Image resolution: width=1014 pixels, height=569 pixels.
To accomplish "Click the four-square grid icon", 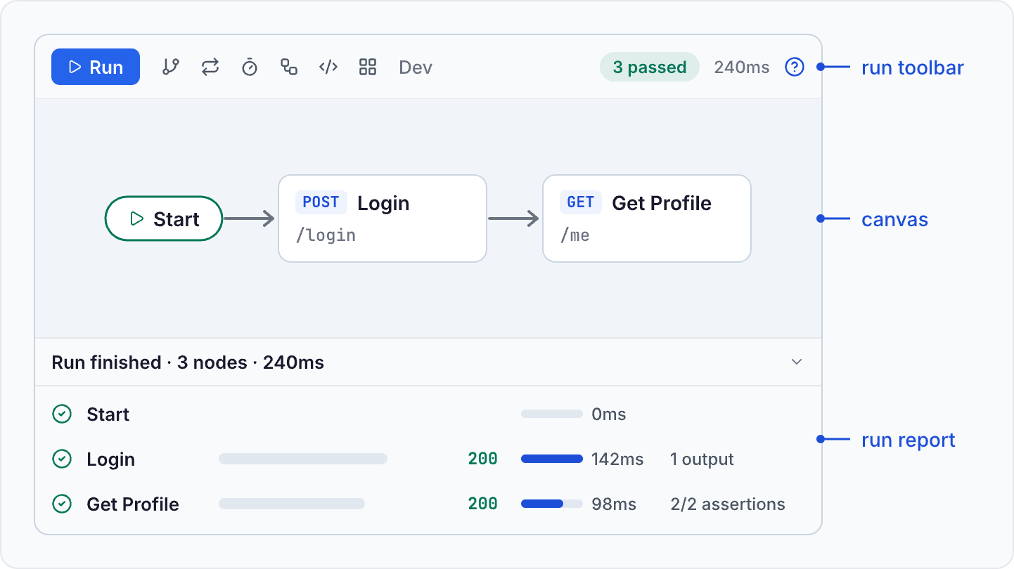I will [x=368, y=67].
